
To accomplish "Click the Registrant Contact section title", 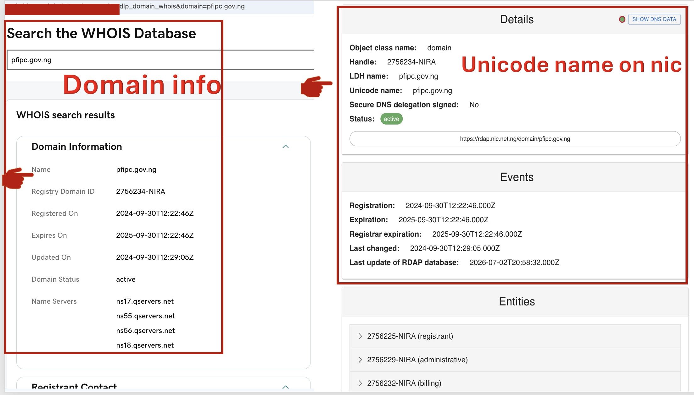I will [x=74, y=387].
